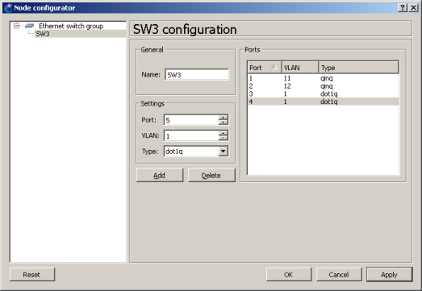422x291 pixels.
Task: Click the Reset button
Action: pyautogui.click(x=32, y=275)
